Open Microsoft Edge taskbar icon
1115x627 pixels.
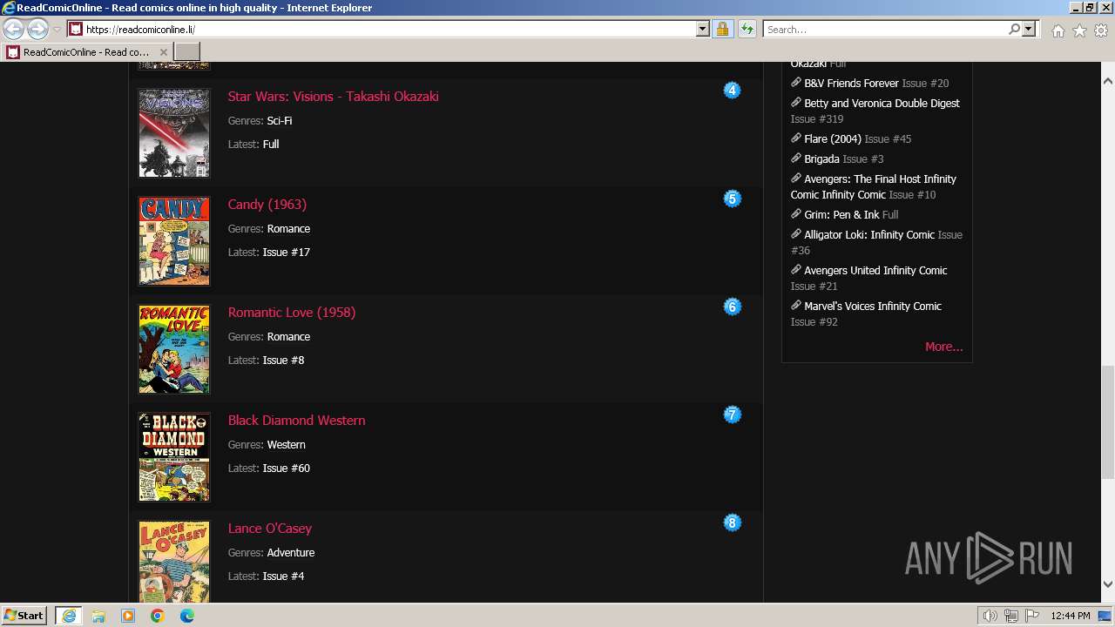point(187,616)
